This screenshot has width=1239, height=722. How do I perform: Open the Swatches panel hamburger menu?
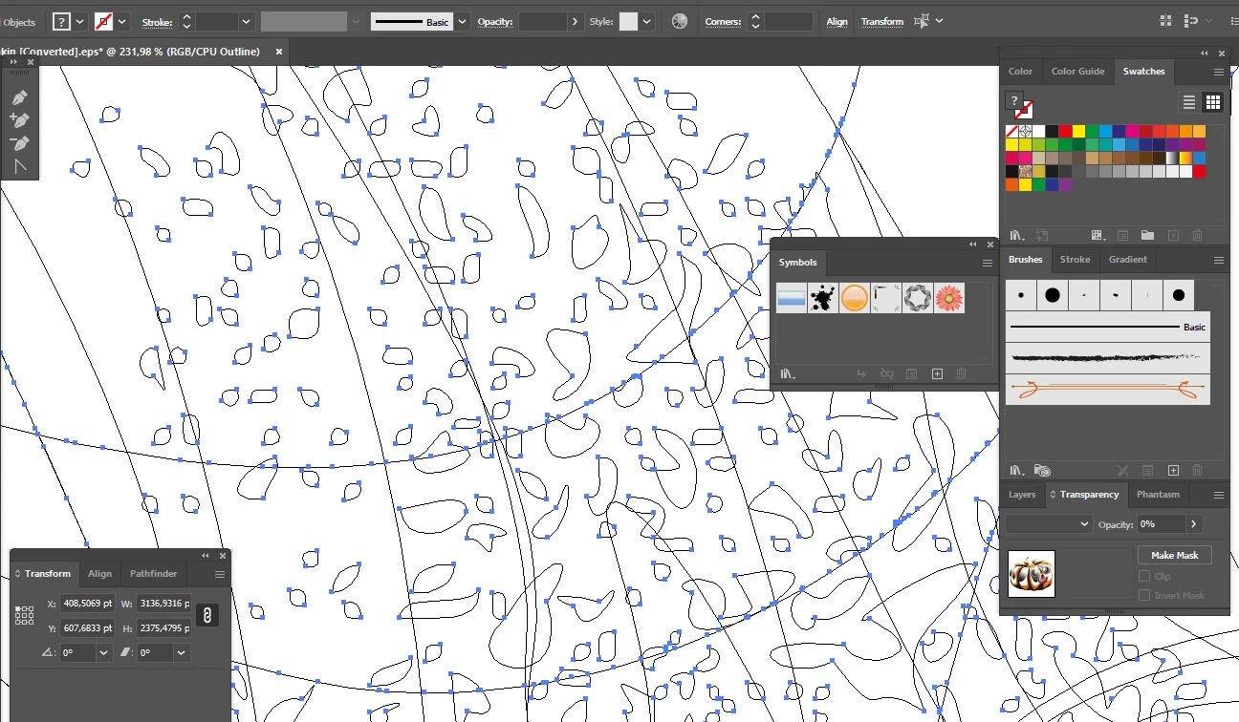[x=1219, y=72]
